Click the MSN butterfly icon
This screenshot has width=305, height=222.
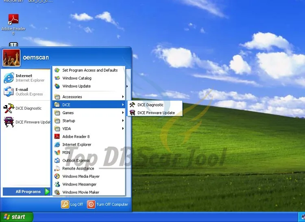(x=57, y=152)
